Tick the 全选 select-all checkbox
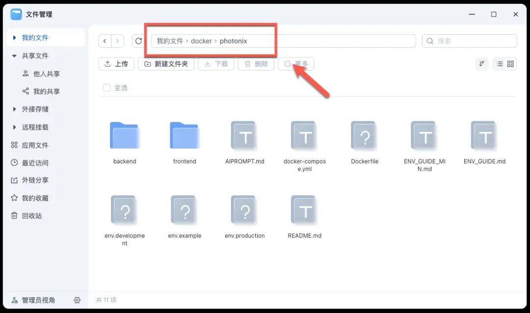Screen dimensions: 530x313 pyautogui.click(x=106, y=87)
